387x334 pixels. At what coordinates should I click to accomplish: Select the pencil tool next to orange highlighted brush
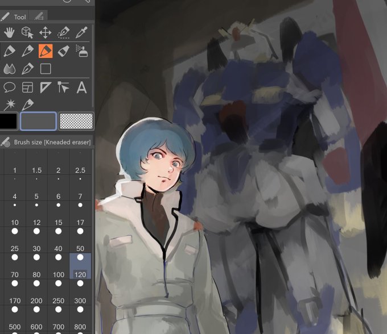[x=27, y=51]
